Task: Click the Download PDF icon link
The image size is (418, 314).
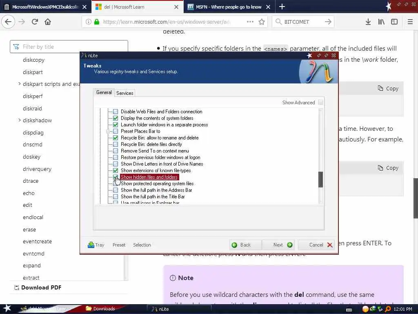Action: [x=17, y=287]
